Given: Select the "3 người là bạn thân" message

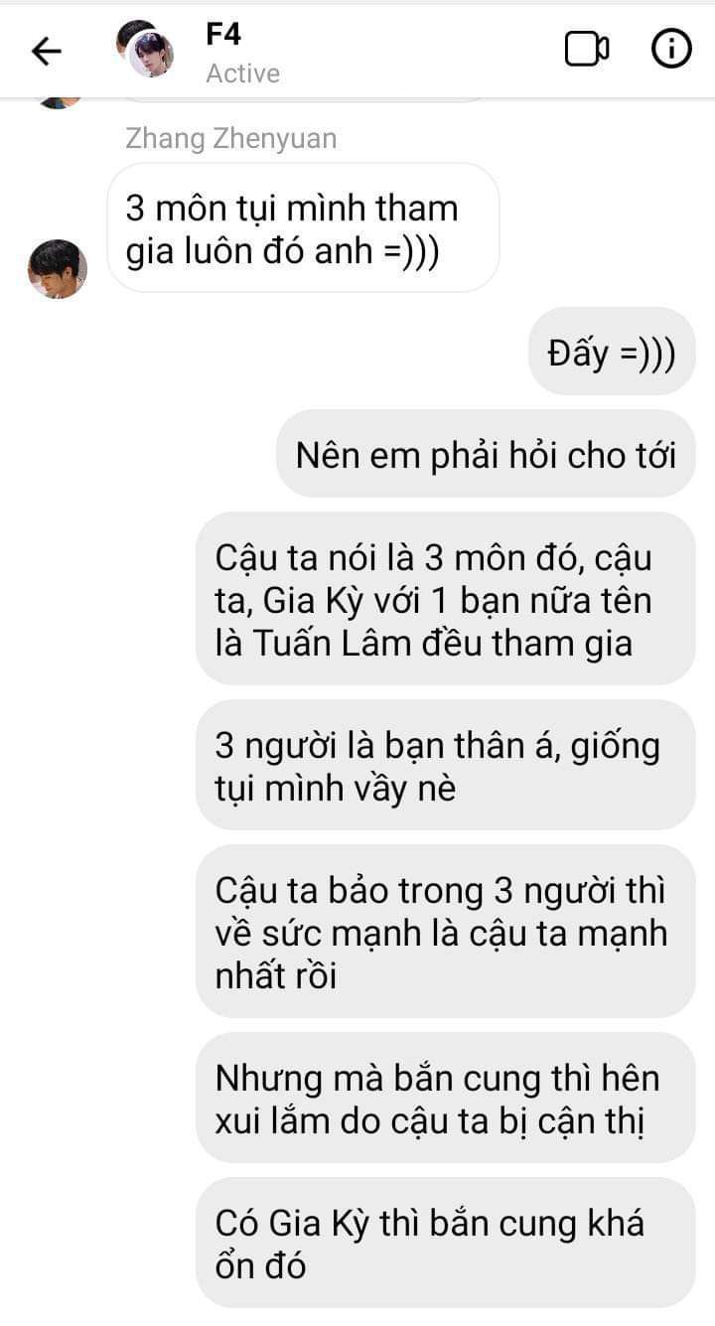Looking at the screenshot, I should pyautogui.click(x=445, y=765).
